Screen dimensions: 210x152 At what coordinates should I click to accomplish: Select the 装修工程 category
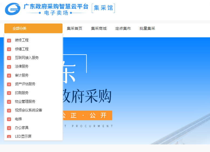coord(22,40)
